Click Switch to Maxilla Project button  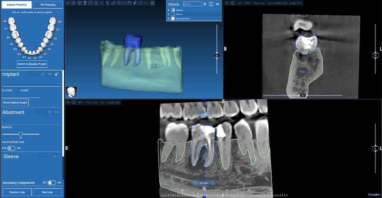point(32,64)
